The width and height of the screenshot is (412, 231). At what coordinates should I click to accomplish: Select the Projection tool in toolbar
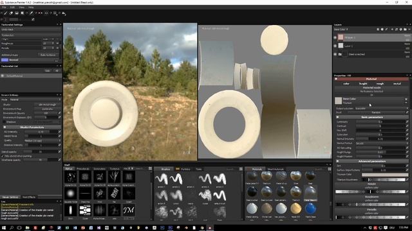point(17,13)
